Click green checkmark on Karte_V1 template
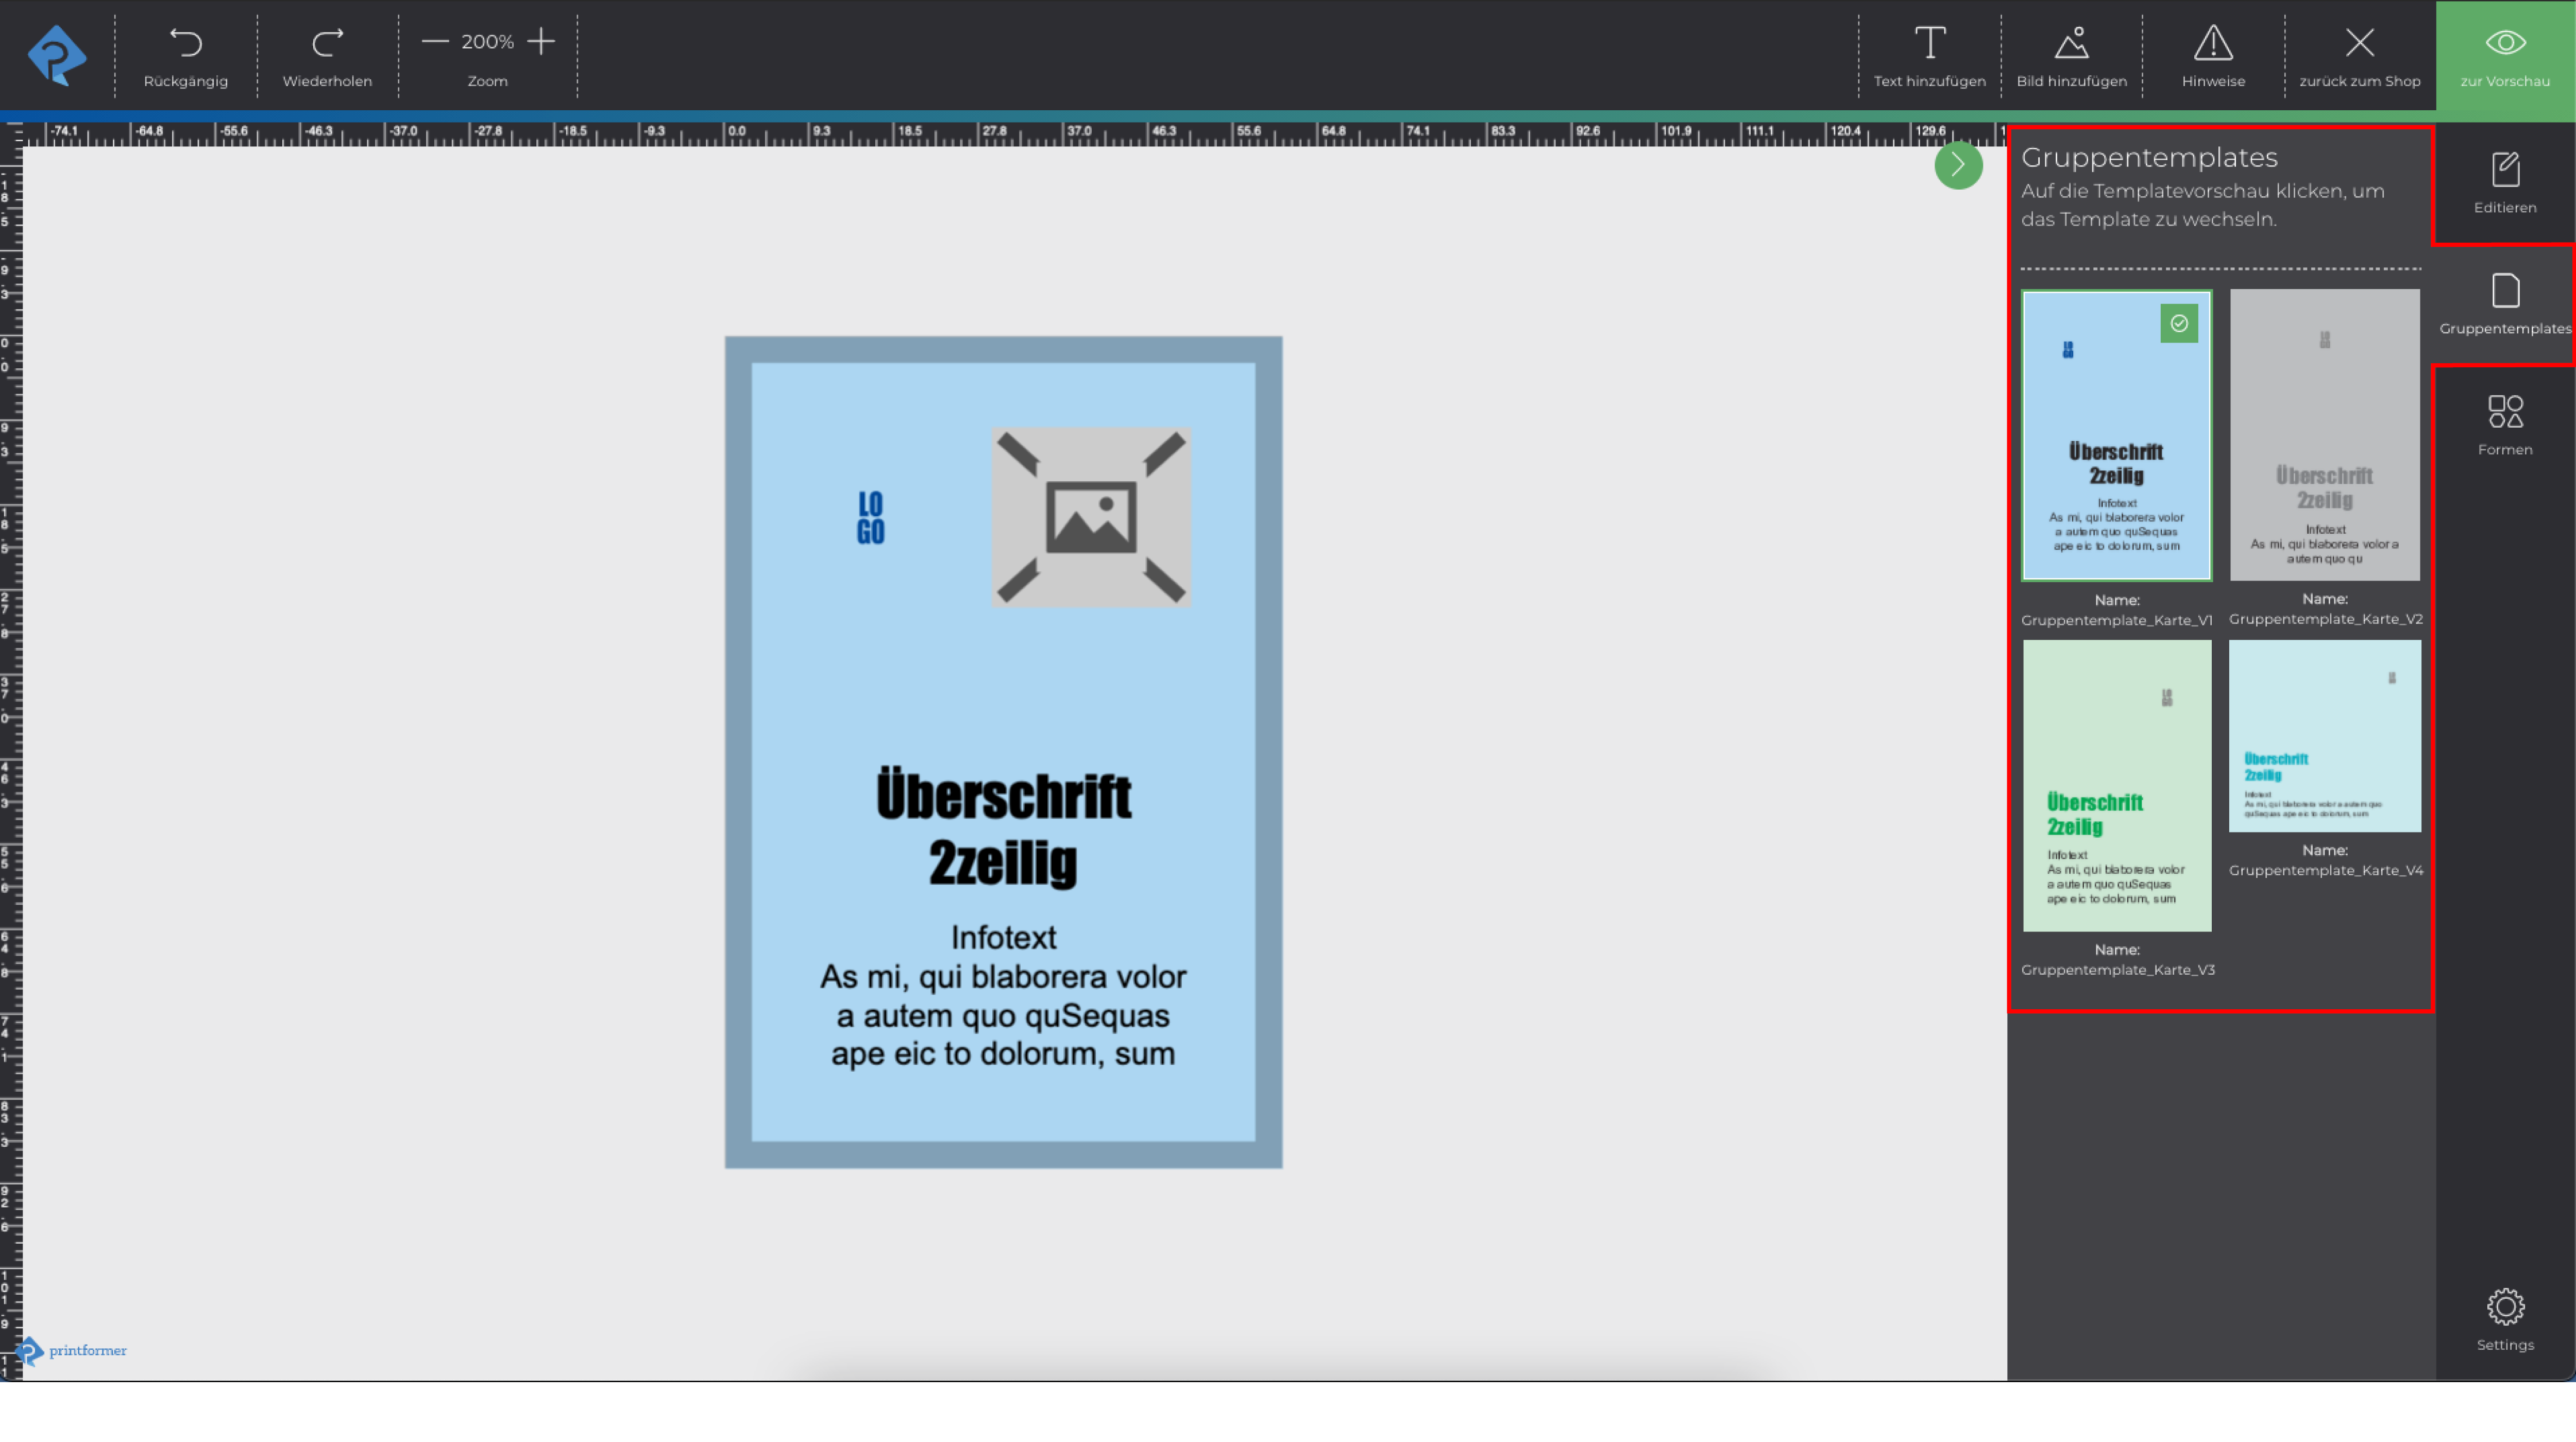The width and height of the screenshot is (2576, 1442). coord(2179,323)
